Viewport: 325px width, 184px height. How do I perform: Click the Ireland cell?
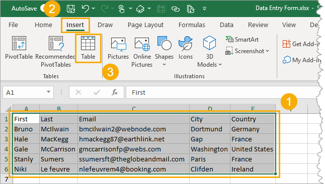(253, 169)
